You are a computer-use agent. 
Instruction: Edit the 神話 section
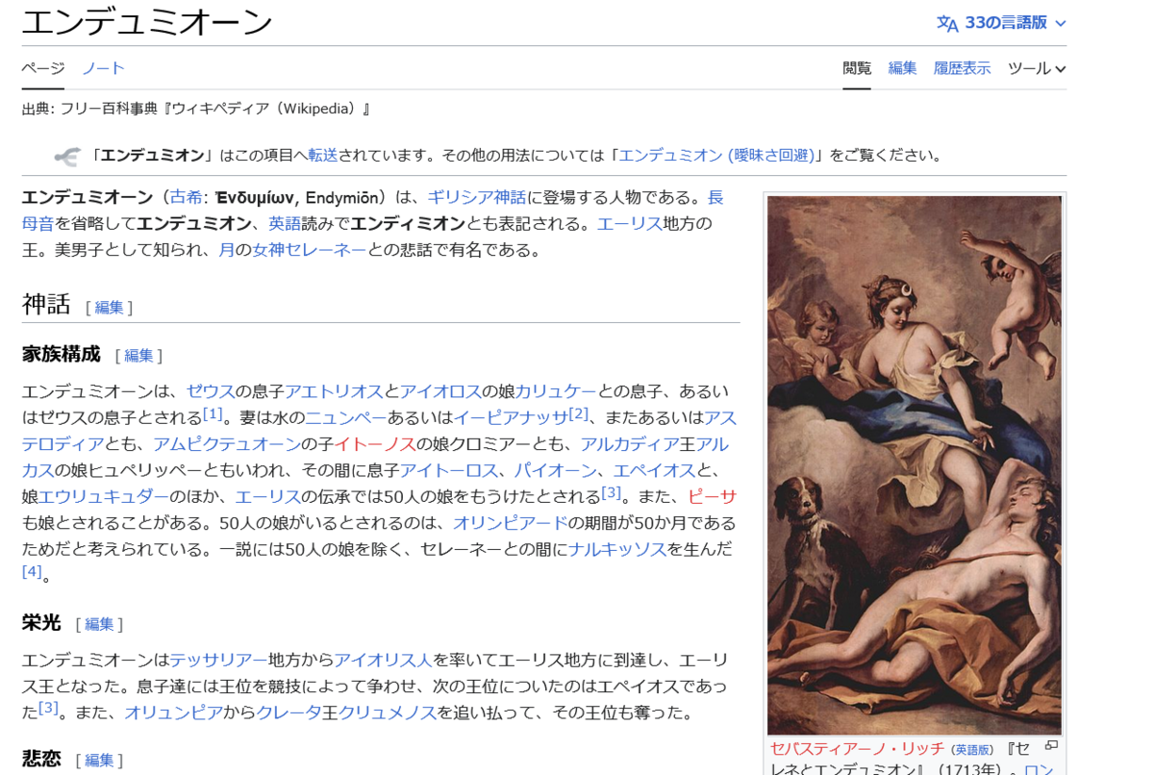click(109, 308)
